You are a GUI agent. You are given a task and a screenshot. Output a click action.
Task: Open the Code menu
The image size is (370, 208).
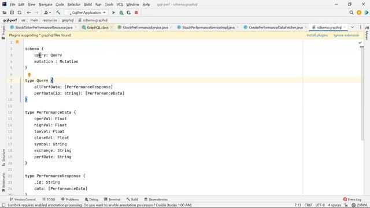pos(60,4)
